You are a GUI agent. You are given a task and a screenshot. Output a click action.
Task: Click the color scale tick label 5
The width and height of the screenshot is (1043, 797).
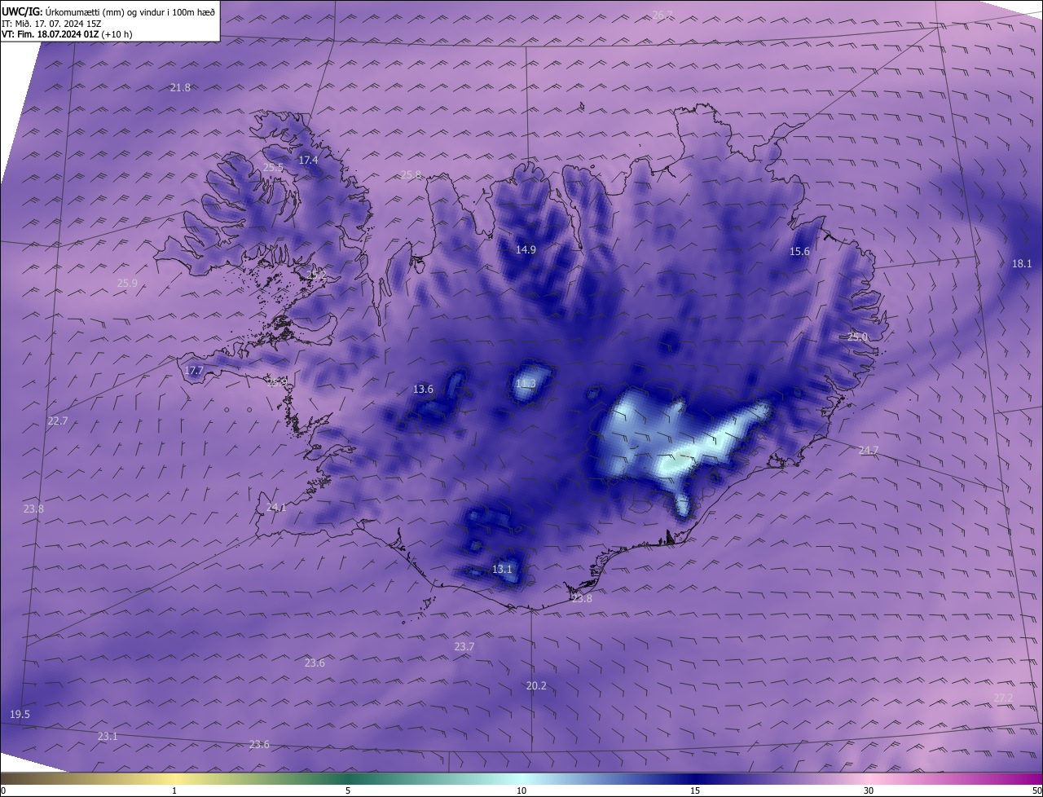[348, 790]
